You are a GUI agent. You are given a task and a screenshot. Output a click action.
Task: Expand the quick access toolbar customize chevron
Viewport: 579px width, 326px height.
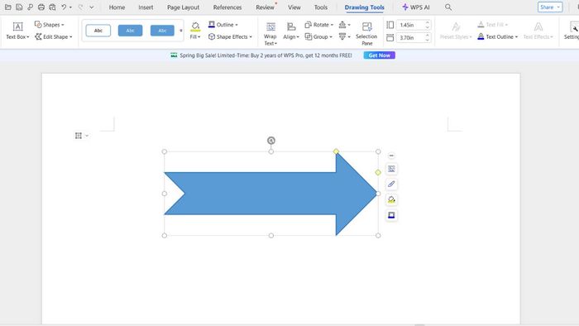92,7
